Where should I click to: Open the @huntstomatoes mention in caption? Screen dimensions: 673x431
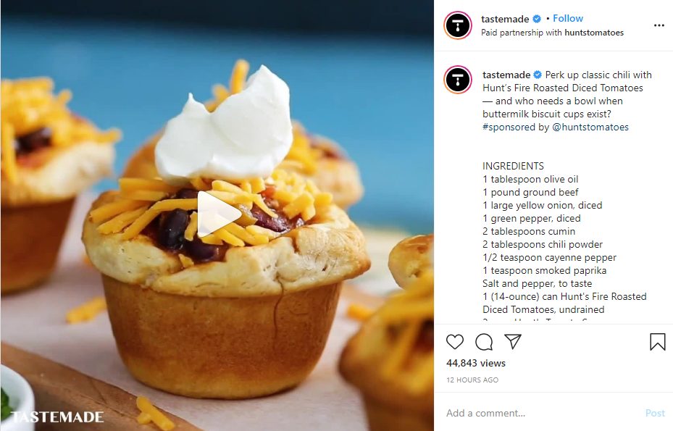coord(590,127)
